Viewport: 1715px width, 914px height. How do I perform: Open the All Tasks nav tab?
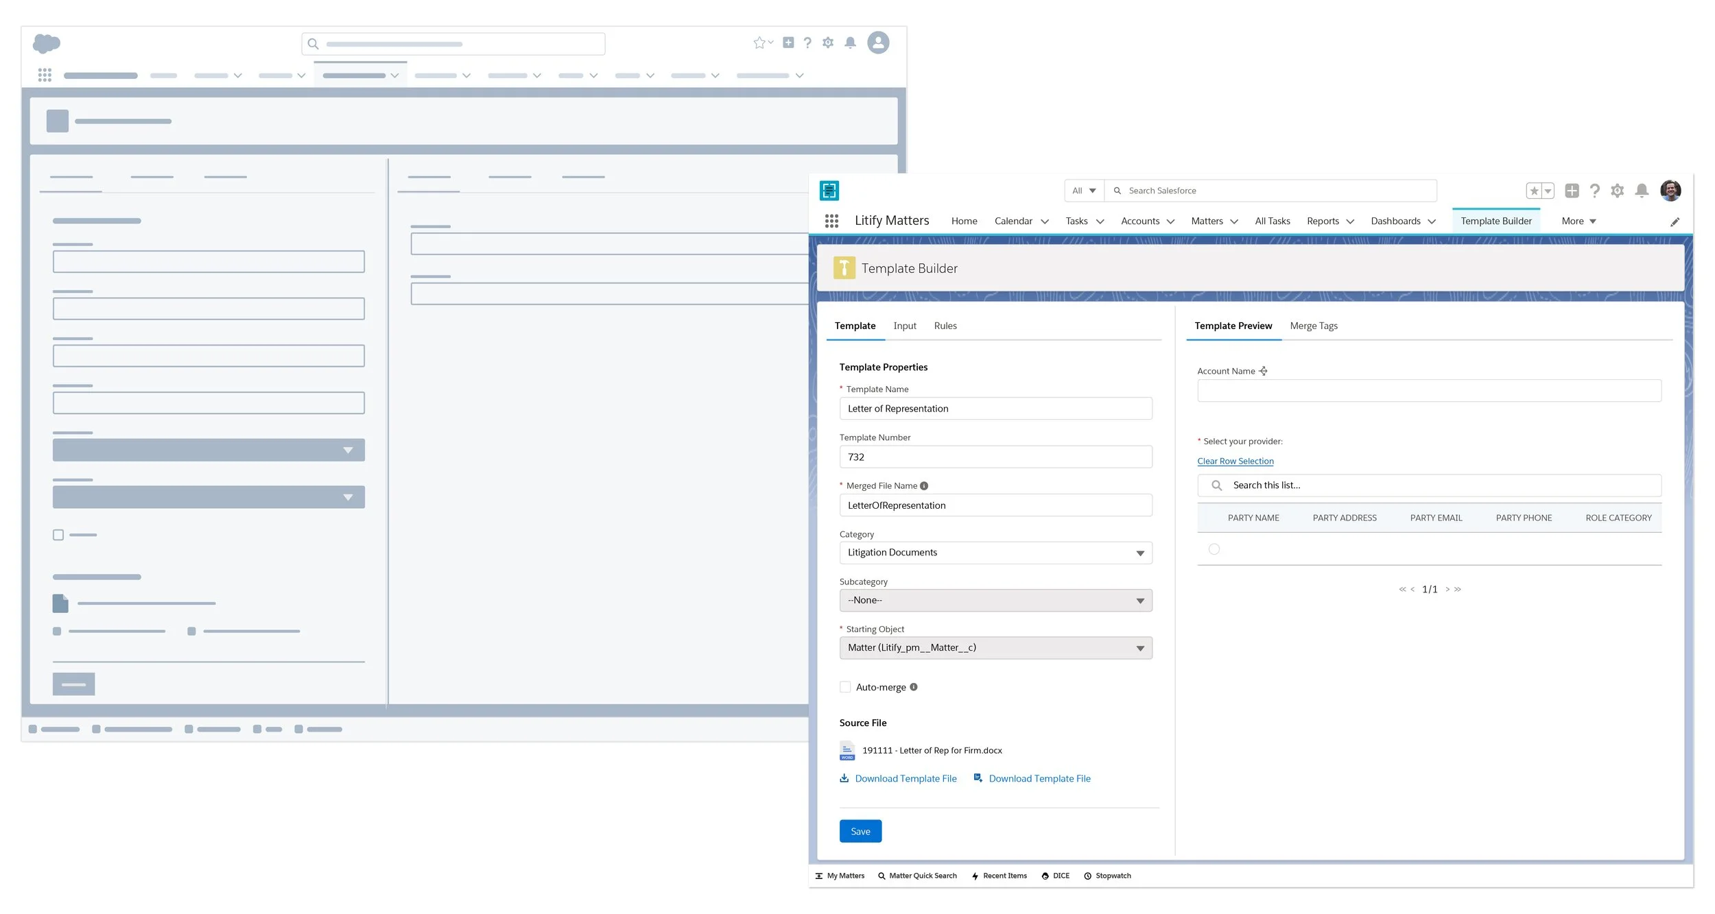coord(1272,221)
